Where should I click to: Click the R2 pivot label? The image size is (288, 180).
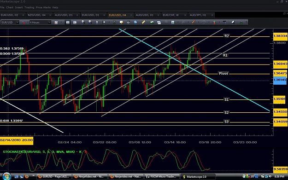[227, 36]
